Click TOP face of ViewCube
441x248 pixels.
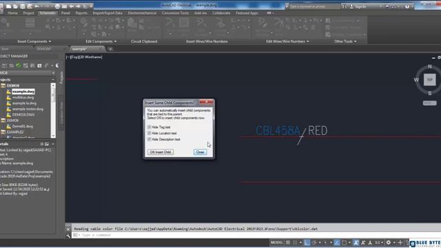click(429, 80)
